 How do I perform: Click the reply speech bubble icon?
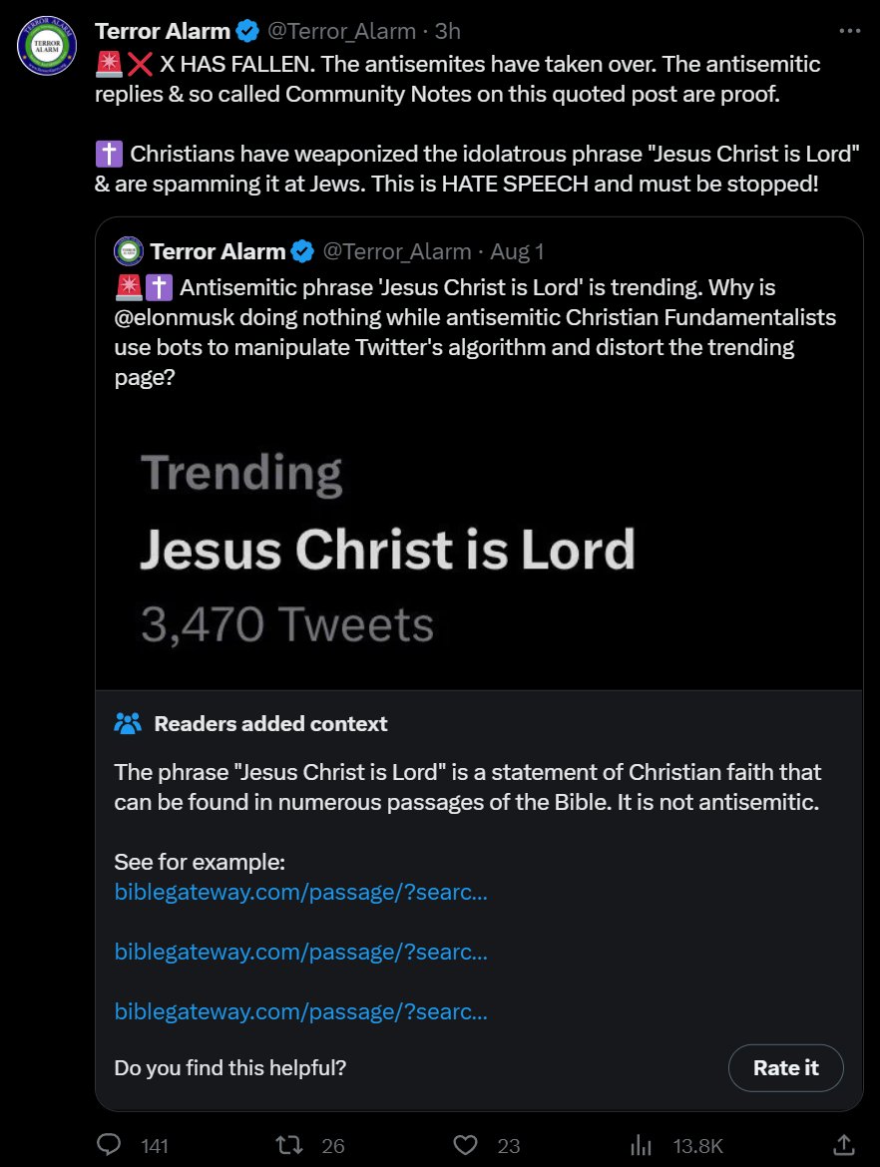pyautogui.click(x=109, y=1145)
